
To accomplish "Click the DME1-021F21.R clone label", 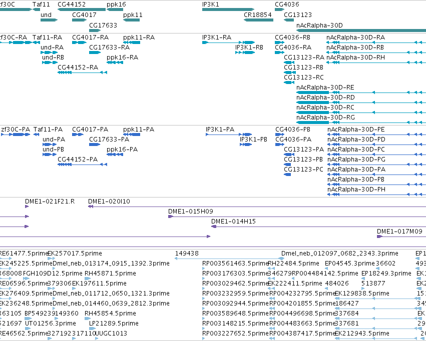I will tap(50, 201).
